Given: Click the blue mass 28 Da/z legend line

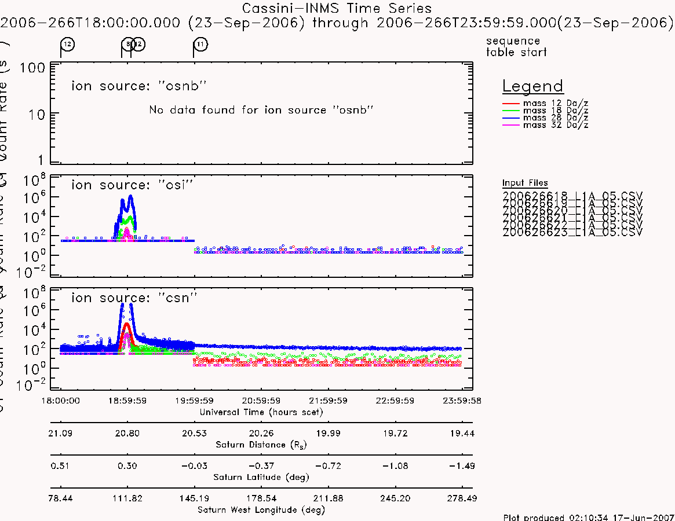Looking at the screenshot, I should click(x=511, y=118).
